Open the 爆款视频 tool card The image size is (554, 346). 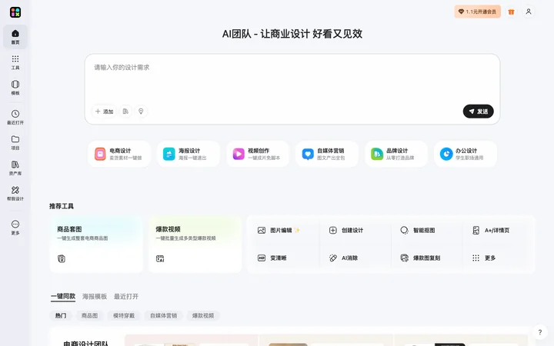(x=195, y=244)
